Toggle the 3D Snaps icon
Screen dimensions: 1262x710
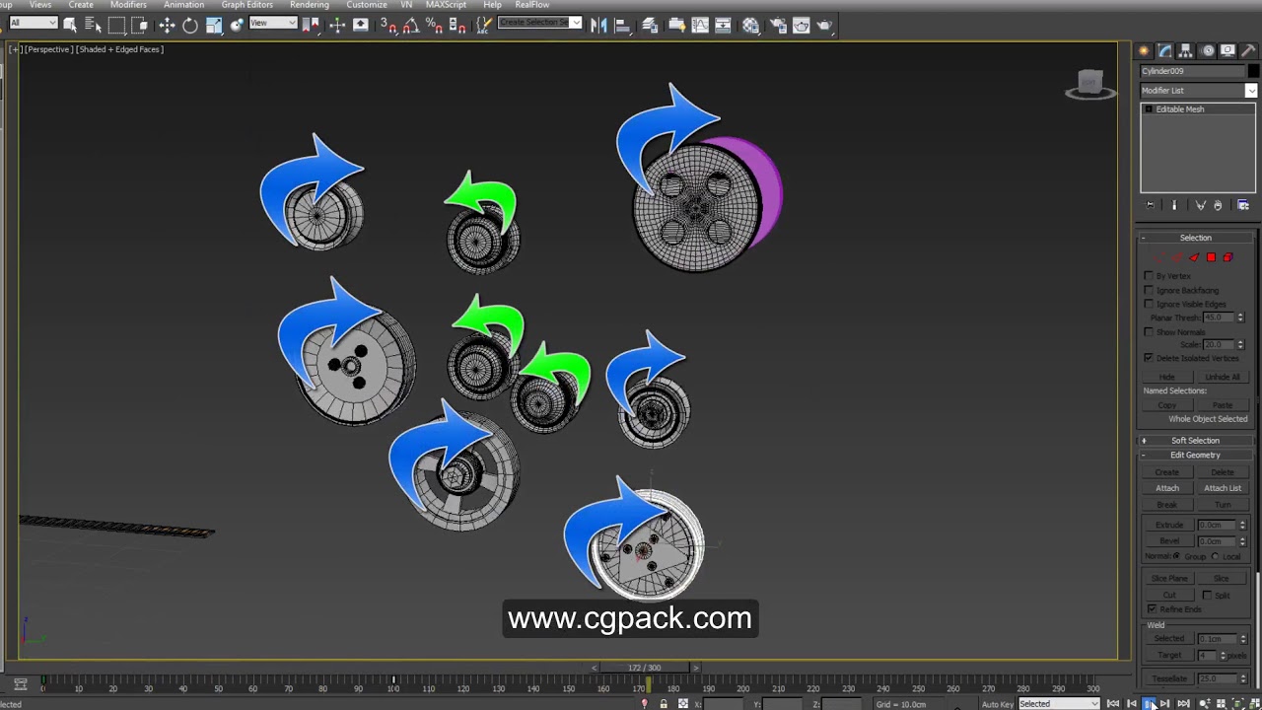390,25
